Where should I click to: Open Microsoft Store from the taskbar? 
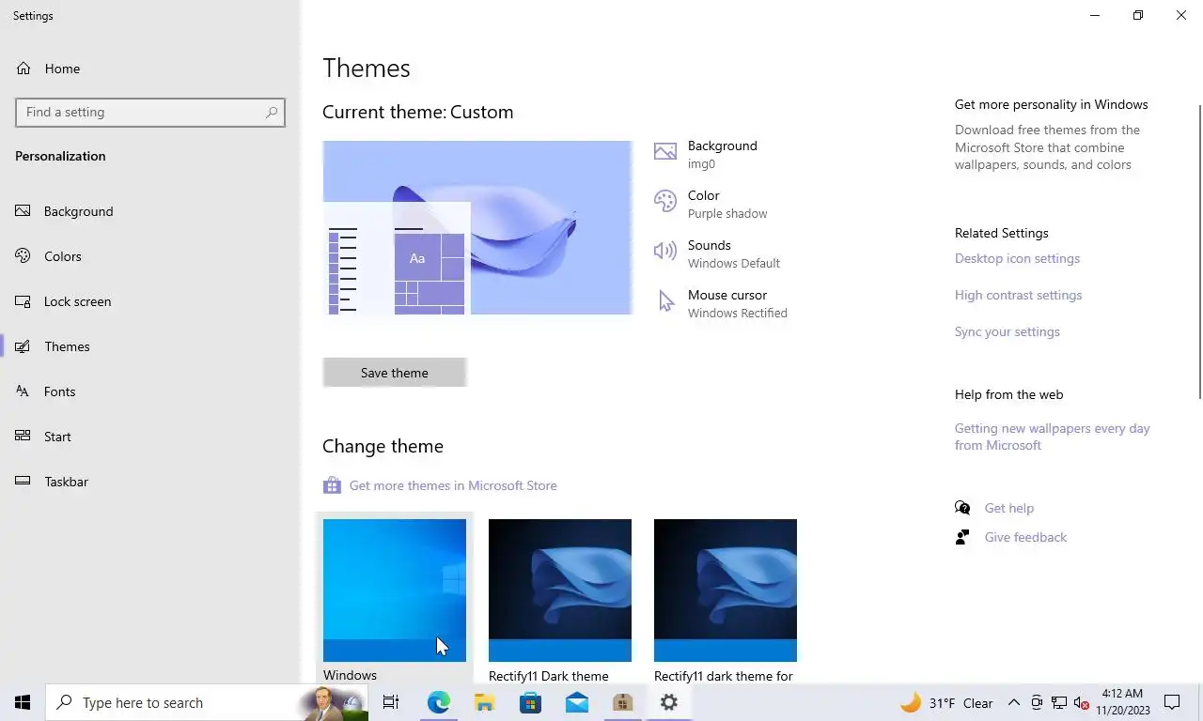click(530, 702)
